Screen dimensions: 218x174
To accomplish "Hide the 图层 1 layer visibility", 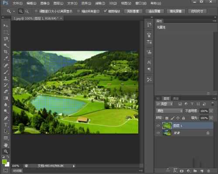I will tap(158, 126).
